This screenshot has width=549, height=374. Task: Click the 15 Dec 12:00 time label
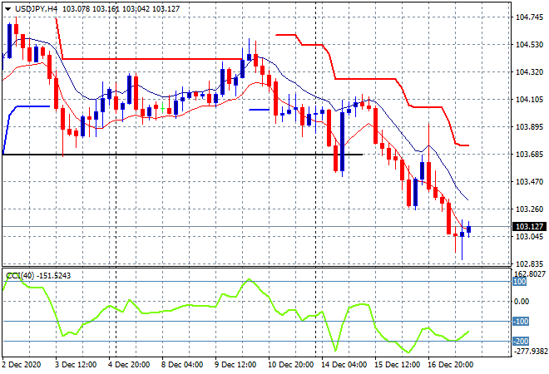pos(397,365)
